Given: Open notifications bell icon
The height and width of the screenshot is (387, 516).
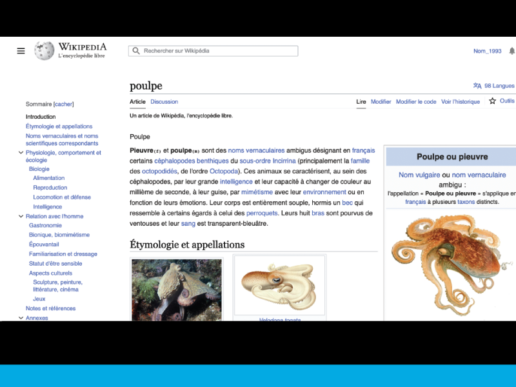Looking at the screenshot, I should tap(511, 51).
